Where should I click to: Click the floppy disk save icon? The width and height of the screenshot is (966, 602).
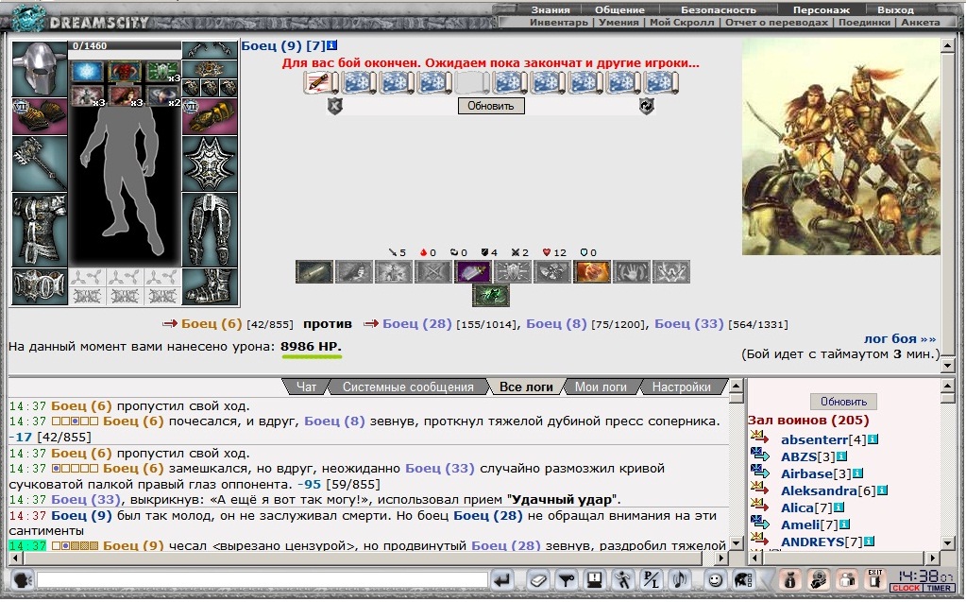[595, 580]
